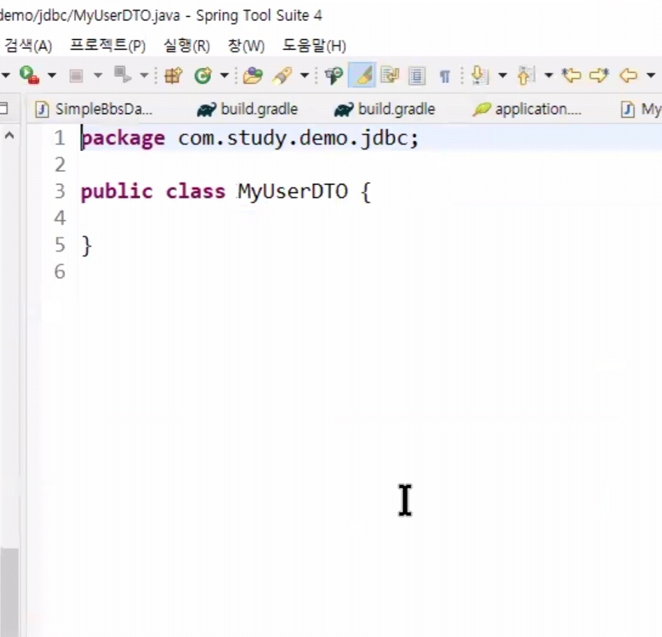Switch to the application.... tab

(x=527, y=109)
